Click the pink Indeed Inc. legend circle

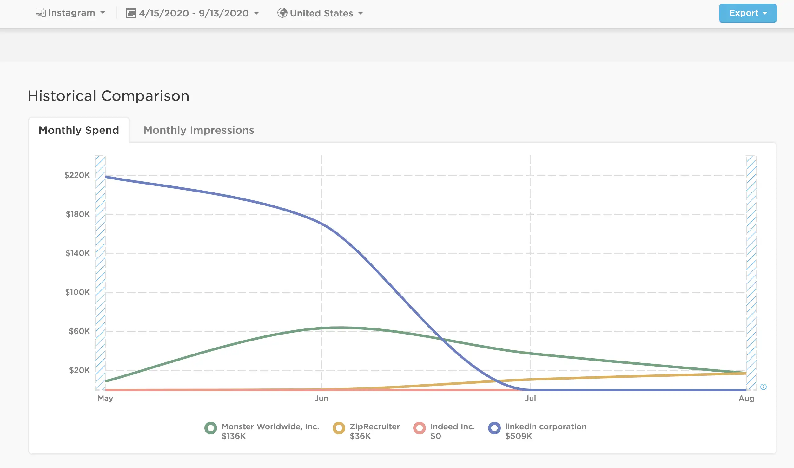[x=420, y=428]
